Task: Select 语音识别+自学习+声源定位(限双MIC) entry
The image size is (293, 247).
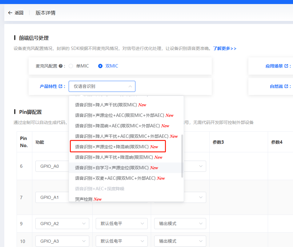Action: coord(117,167)
